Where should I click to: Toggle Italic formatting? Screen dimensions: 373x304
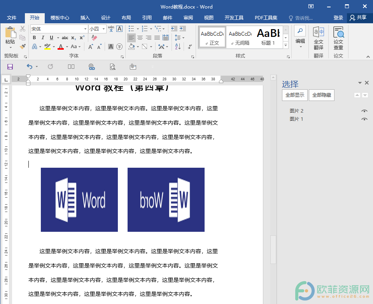tap(43, 38)
